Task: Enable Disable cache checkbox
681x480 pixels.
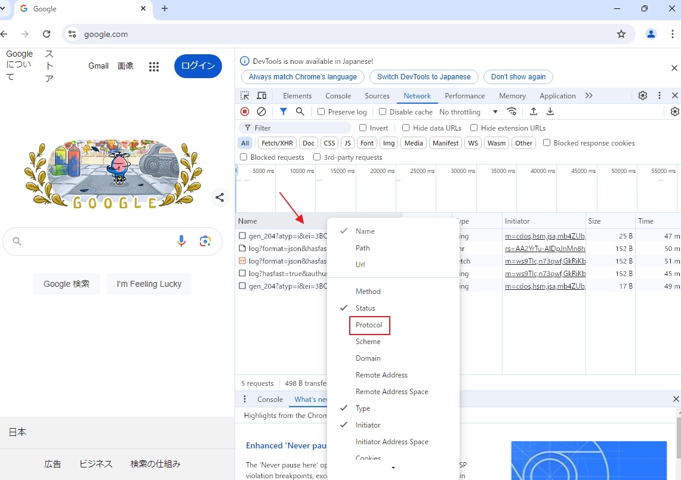Action: [382, 112]
